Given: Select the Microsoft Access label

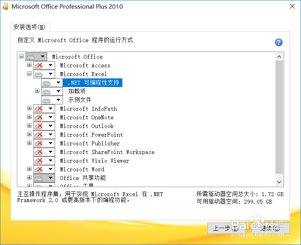Looking at the screenshot, I should tap(85, 65).
